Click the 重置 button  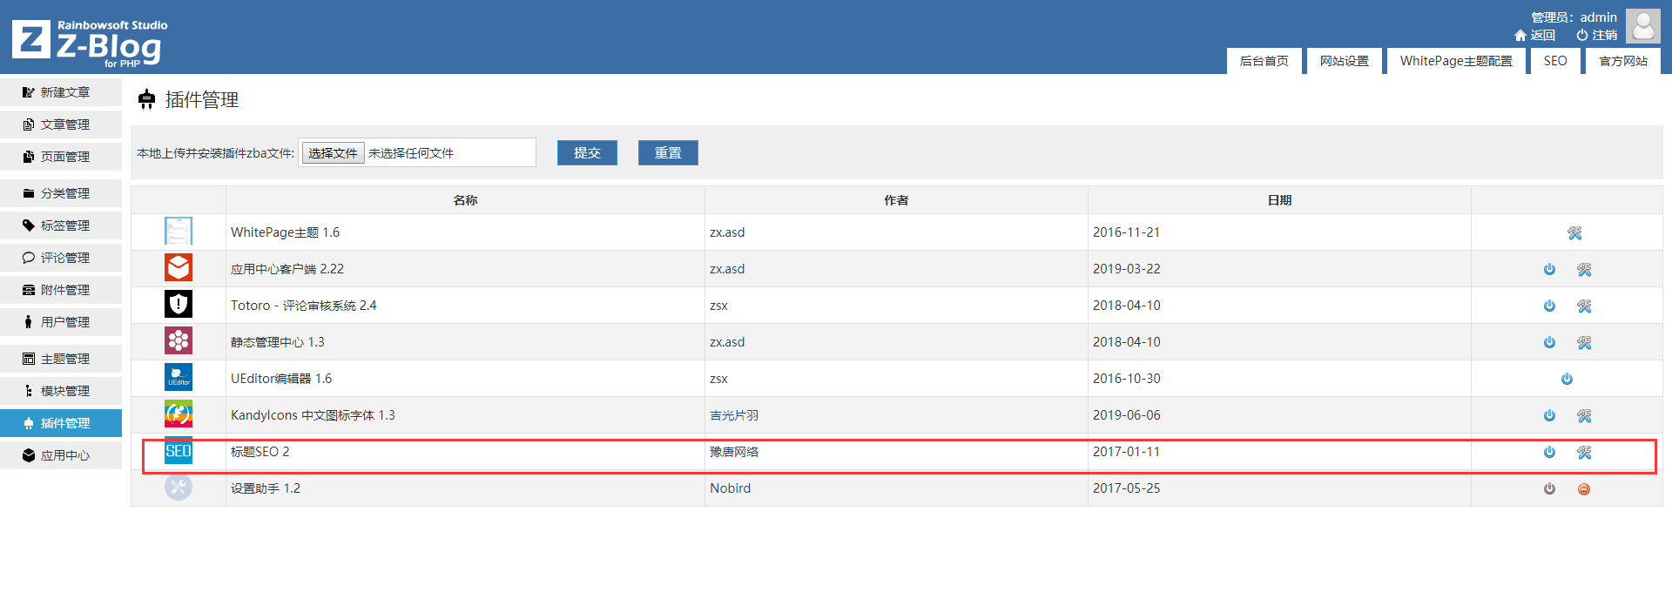click(x=668, y=153)
